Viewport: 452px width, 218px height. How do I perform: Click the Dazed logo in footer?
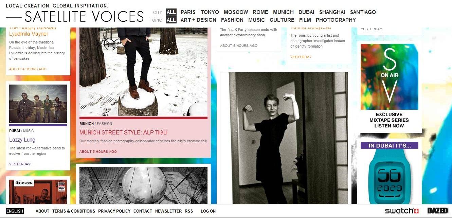pyautogui.click(x=438, y=211)
